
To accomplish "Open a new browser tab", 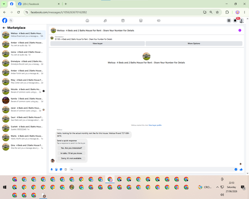I will (66, 4).
